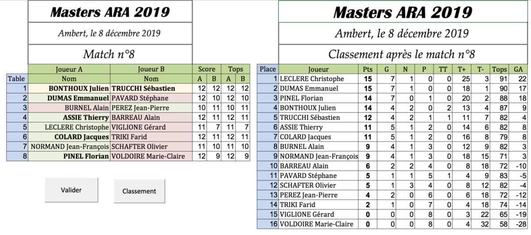Viewport: 531px width, 235px height.
Task: Click DUMAS Emmanuel player A cell
Action: (x=69, y=98)
